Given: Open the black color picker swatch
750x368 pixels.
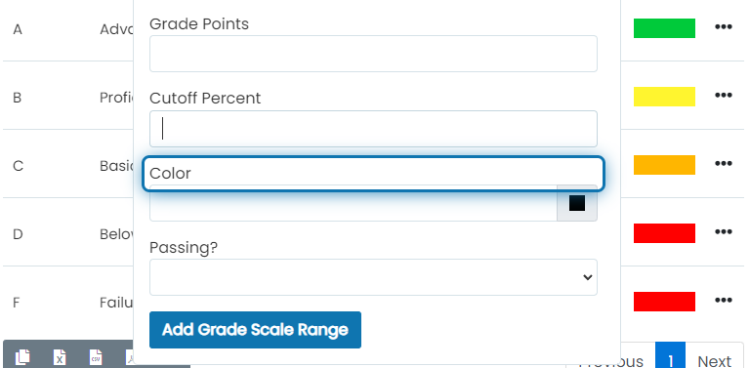Looking at the screenshot, I should pyautogui.click(x=577, y=203).
